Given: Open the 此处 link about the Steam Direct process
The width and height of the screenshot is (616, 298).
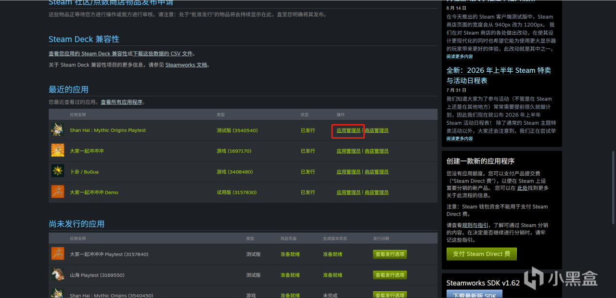Looking at the screenshot, I should [x=522, y=188].
